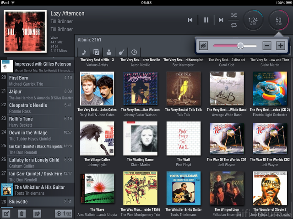Screen dimensions: 293x219
Task: Open Pink Floyd's The Wall cover
Action: point(184,138)
